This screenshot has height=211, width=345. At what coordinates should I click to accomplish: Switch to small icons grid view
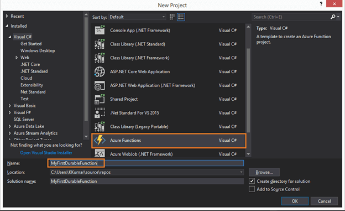pyautogui.click(x=172, y=17)
